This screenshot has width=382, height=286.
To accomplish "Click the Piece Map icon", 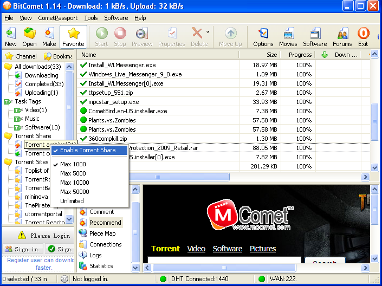I will (x=83, y=233).
